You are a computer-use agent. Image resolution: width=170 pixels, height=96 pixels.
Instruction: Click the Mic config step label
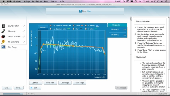12,31
